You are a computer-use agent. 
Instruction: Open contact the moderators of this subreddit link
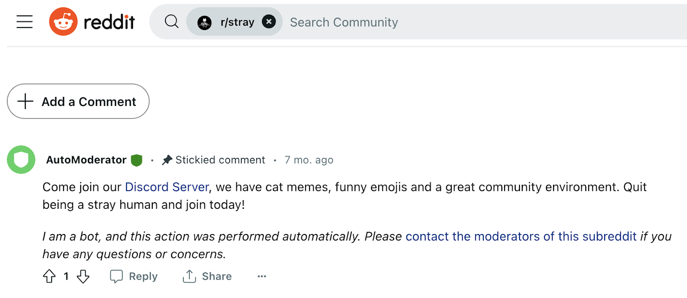pos(521,236)
